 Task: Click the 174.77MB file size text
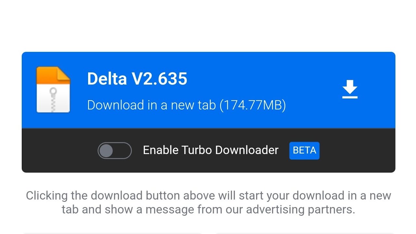253,105
